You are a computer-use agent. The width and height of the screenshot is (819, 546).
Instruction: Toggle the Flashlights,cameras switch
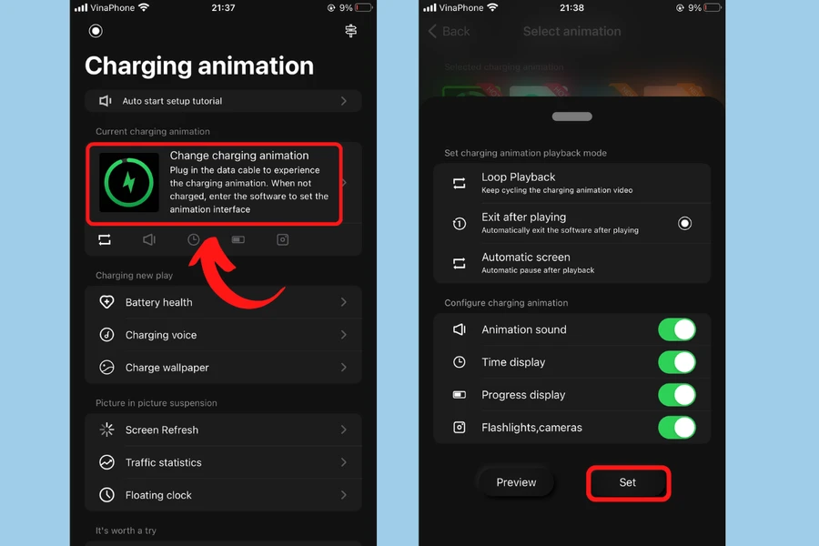[677, 428]
